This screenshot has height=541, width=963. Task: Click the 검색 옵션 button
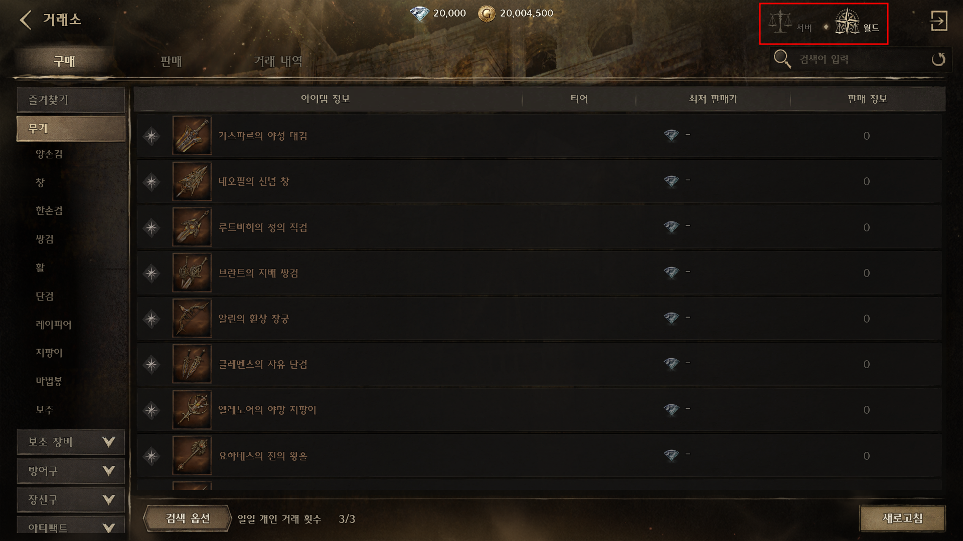[188, 518]
